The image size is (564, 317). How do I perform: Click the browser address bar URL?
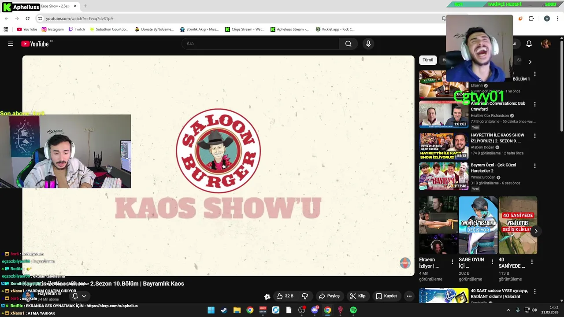pos(79,18)
